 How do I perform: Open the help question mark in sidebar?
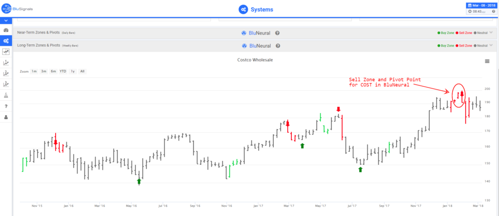pyautogui.click(x=6, y=106)
